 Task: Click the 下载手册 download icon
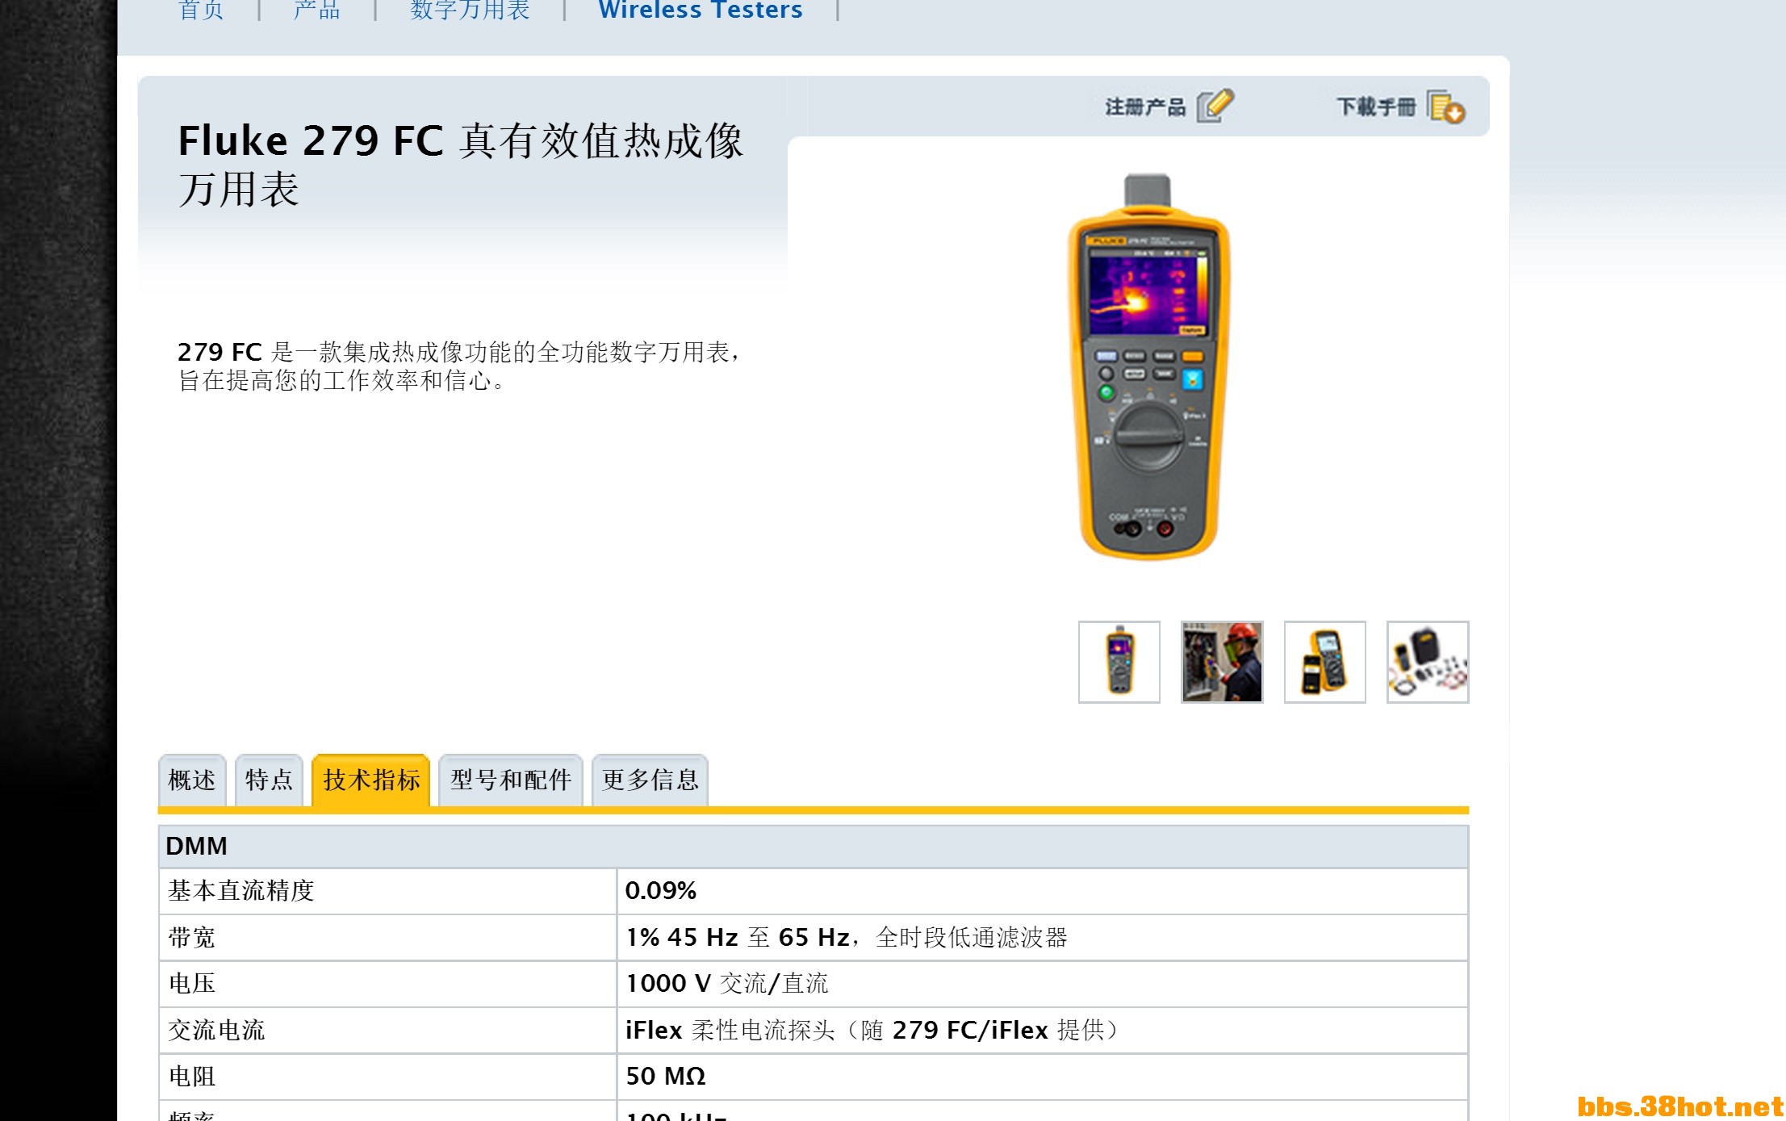pyautogui.click(x=1445, y=107)
